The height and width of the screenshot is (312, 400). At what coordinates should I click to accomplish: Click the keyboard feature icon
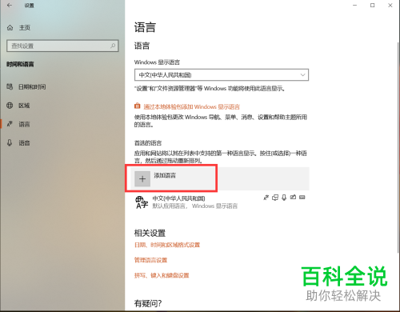[x=302, y=198]
